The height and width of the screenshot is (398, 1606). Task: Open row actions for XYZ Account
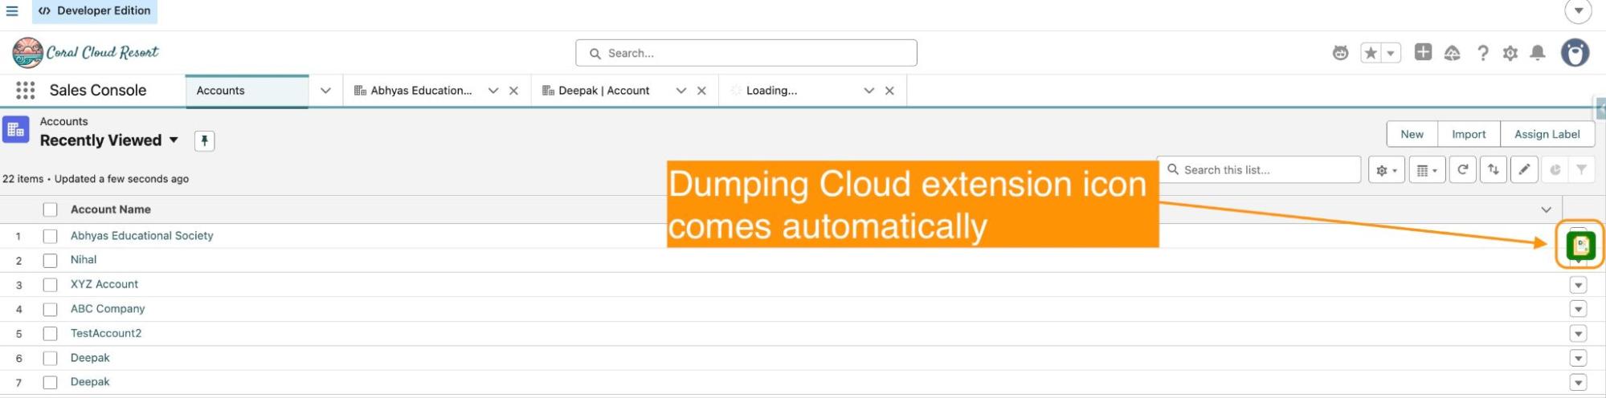(x=1578, y=286)
